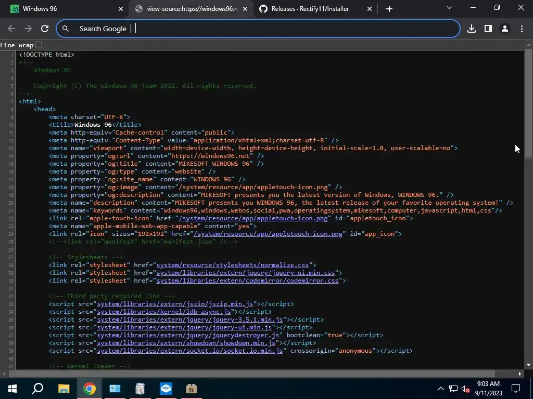
Task: Close the Windows 96 tab
Action: [121, 9]
